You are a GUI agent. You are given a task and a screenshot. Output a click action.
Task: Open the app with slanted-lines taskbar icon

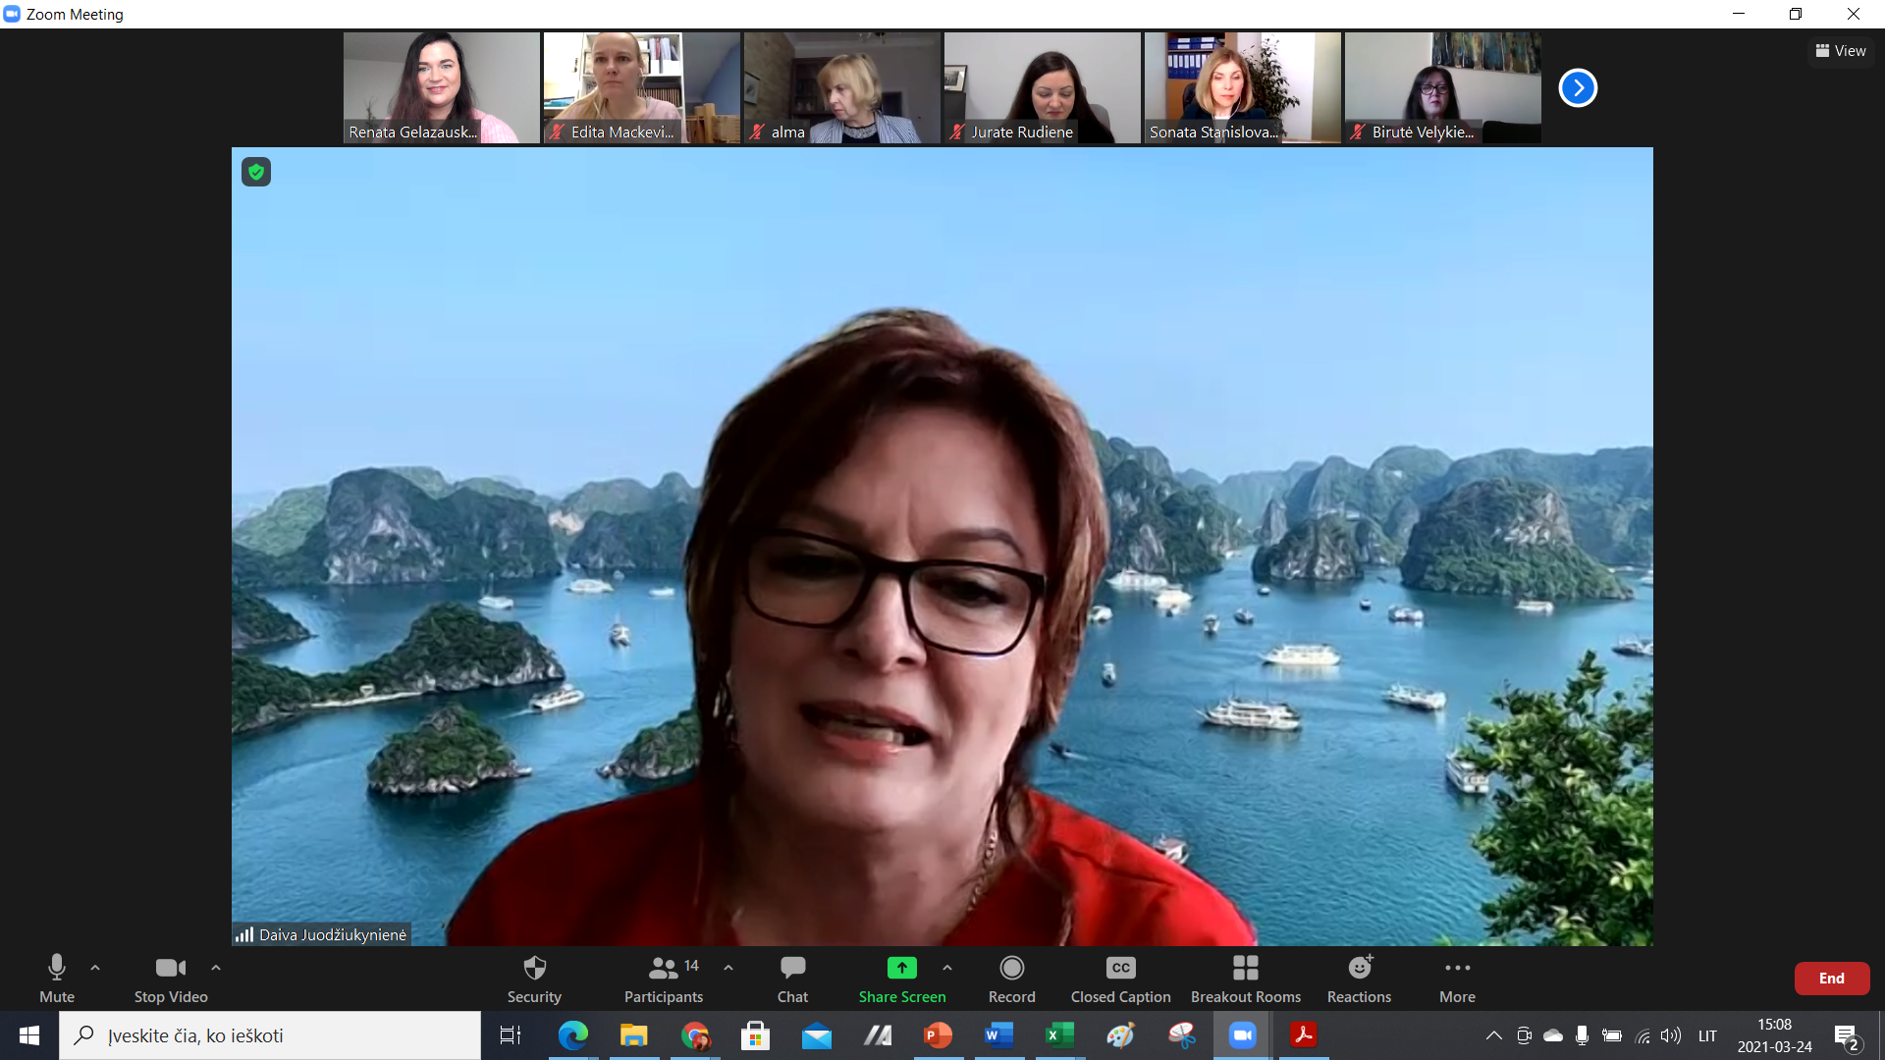878,1035
